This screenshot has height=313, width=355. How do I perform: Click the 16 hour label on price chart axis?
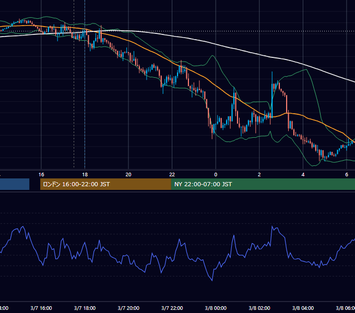(x=41, y=175)
